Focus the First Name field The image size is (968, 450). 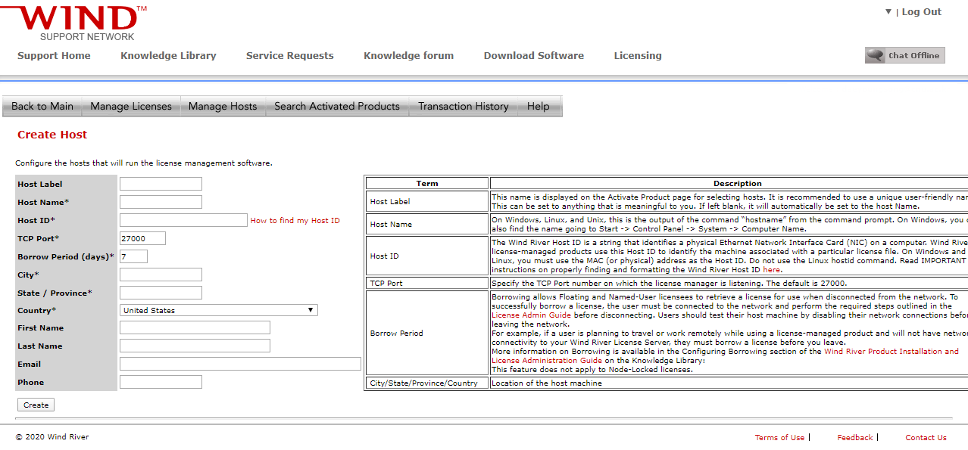(195, 327)
